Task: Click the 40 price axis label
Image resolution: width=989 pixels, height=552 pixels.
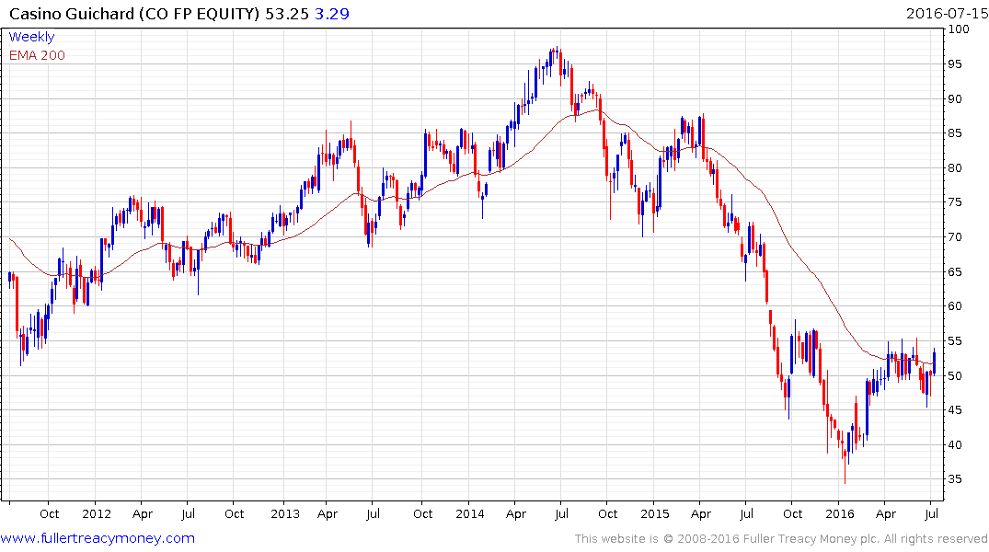Action: click(x=955, y=444)
